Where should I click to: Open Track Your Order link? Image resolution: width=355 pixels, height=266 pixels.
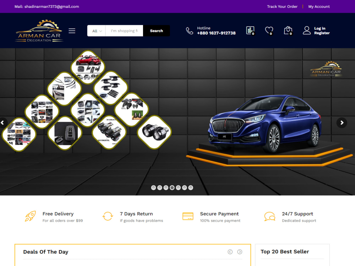[x=282, y=6]
